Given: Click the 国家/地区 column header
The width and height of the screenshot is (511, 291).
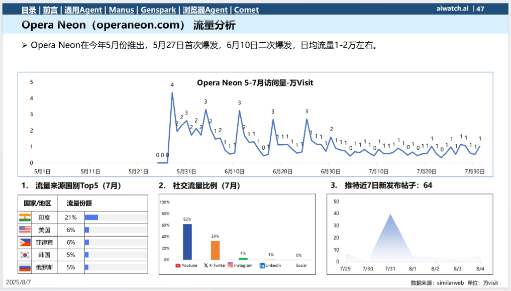Looking at the screenshot, I should click(38, 204).
